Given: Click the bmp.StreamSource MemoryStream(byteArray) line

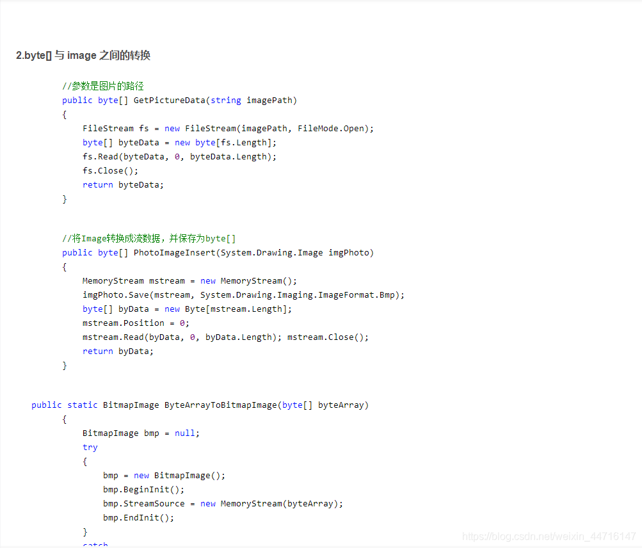Looking at the screenshot, I should pyautogui.click(x=223, y=504).
